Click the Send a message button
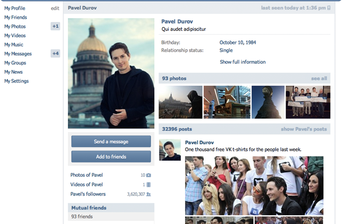Viewport: 342px width, 224px height. (x=111, y=142)
